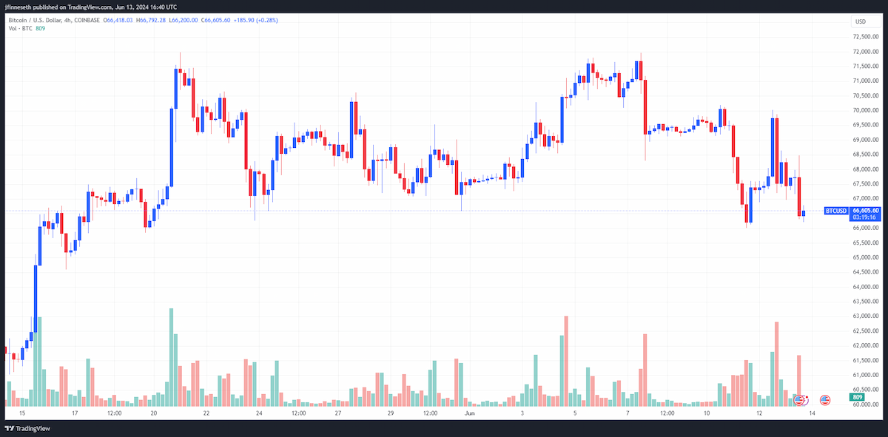Click the purple event marker behind the flag
This screenshot has width=888, height=437.
805,400
